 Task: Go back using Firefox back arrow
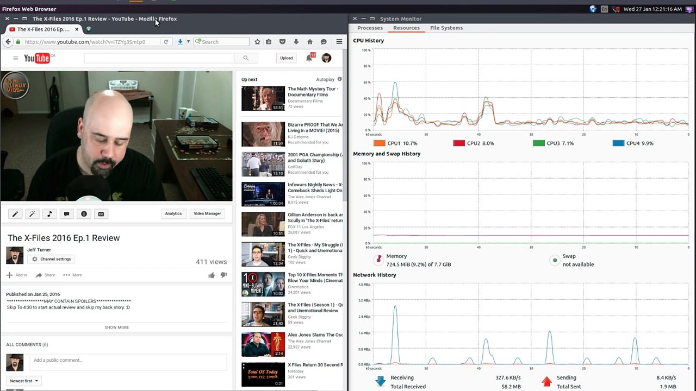click(x=8, y=42)
